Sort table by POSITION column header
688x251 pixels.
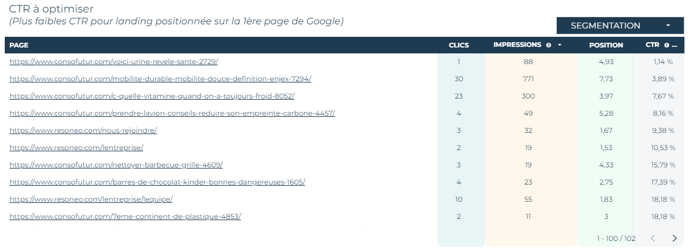tap(606, 45)
